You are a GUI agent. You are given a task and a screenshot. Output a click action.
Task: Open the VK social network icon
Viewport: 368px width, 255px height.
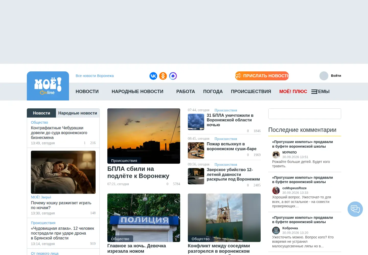(x=153, y=76)
